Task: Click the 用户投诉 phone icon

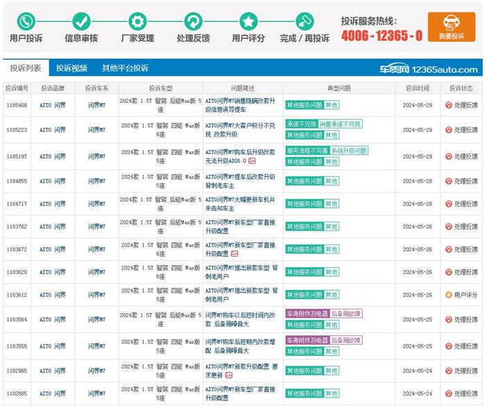Action: coord(26,22)
